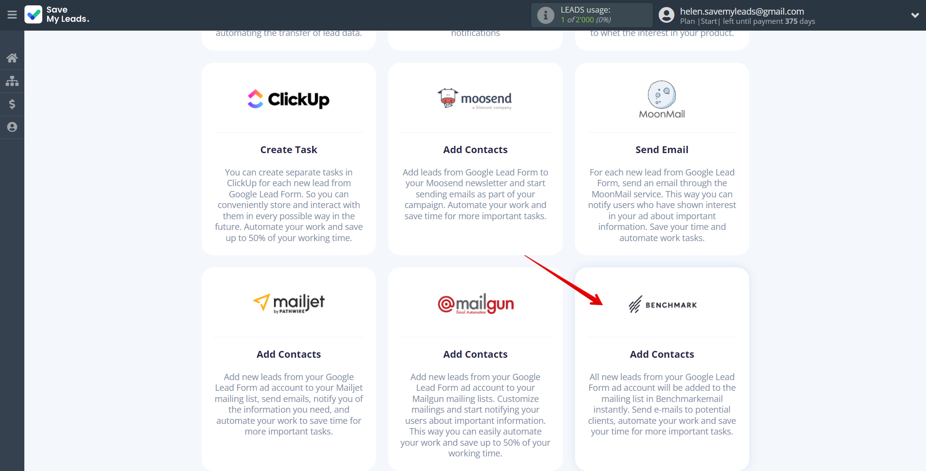Select MoonMail Send Email heading
This screenshot has width=926, height=471.
tap(662, 150)
